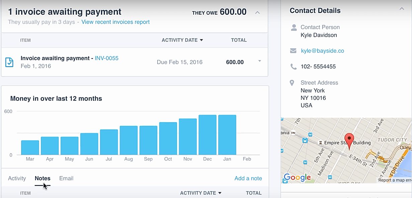Image resolution: width=412 pixels, height=198 pixels.
Task: Click the phone number 102- 5554455
Action: click(318, 66)
